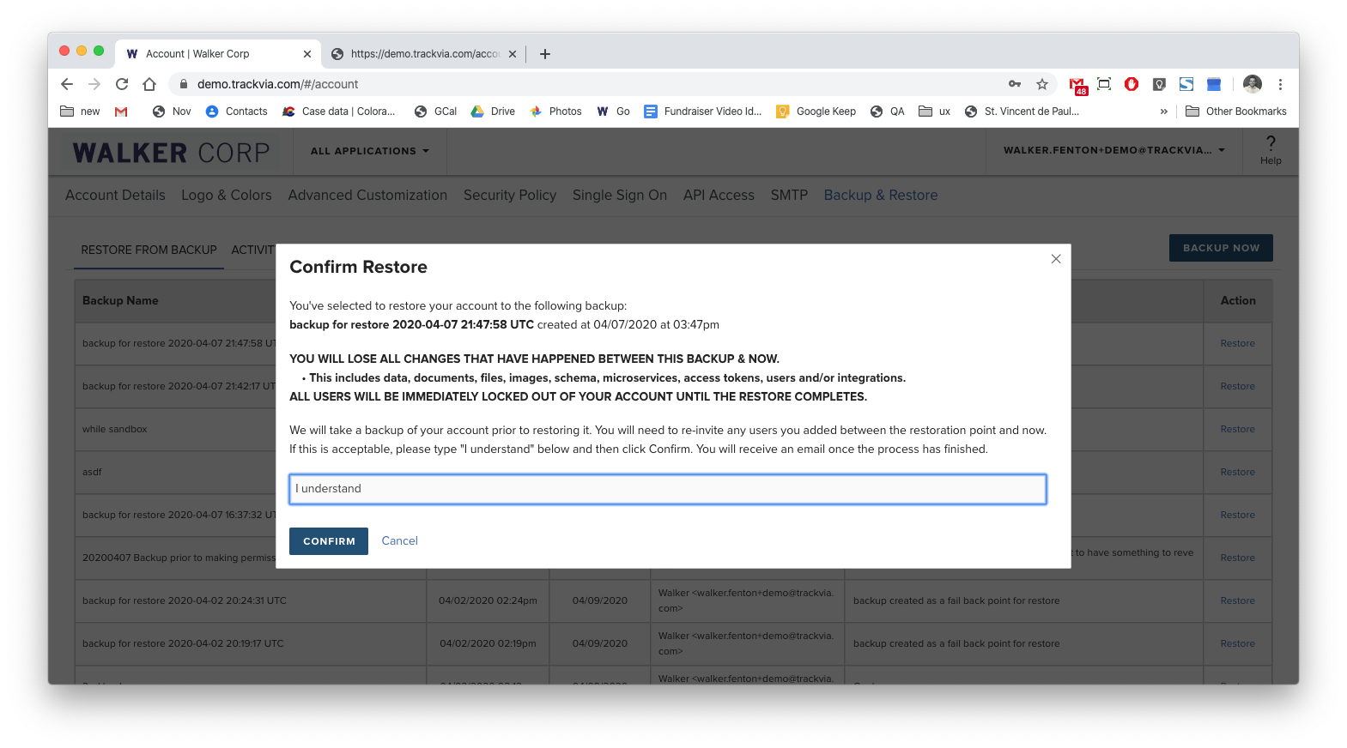Open the QA bookmark
Image resolution: width=1347 pixels, height=748 pixels.
coord(888,112)
